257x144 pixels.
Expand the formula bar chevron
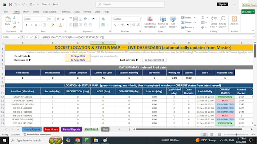click(x=253, y=37)
